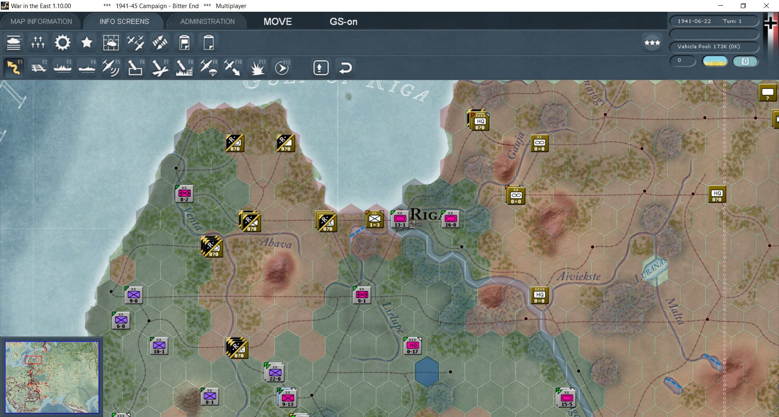The image size is (779, 417).
Task: Select the Soviet 1=3 infantry unit
Action: (374, 219)
